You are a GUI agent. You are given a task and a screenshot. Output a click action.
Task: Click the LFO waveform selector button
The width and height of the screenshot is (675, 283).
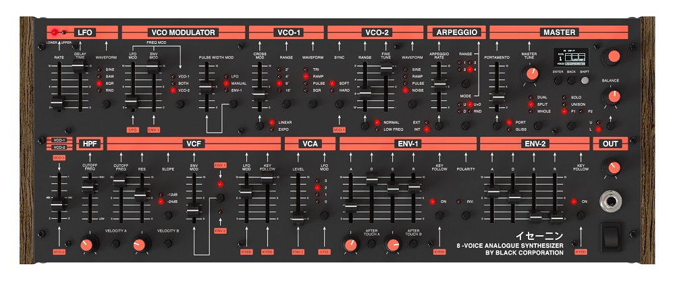pos(106,104)
